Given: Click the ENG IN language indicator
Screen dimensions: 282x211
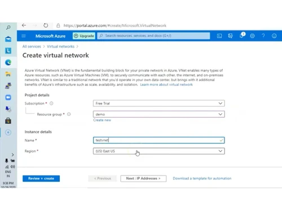Looking at the screenshot, I should click(8, 174).
